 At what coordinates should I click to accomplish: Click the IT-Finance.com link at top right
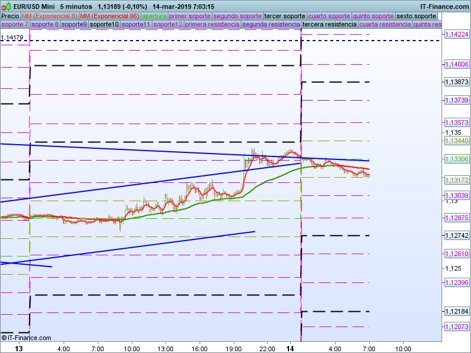pyautogui.click(x=445, y=6)
